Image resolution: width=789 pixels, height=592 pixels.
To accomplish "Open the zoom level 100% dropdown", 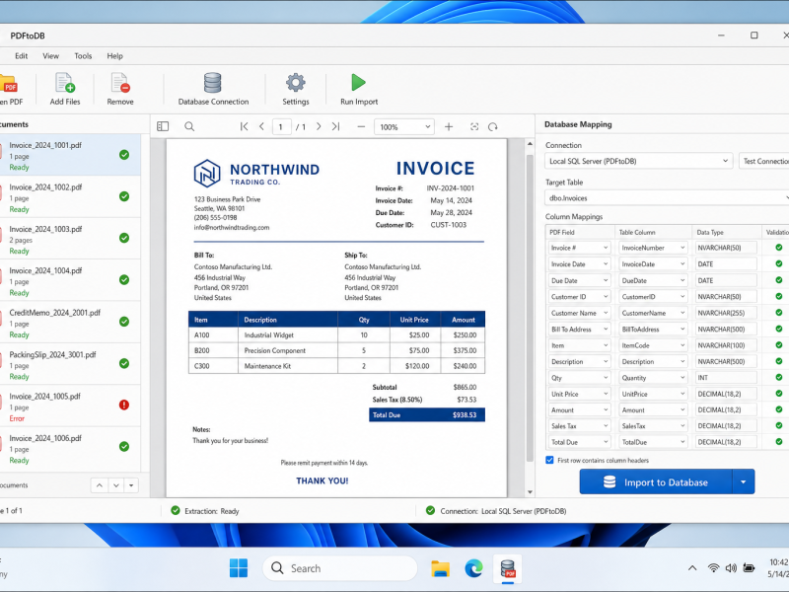I will click(x=404, y=127).
